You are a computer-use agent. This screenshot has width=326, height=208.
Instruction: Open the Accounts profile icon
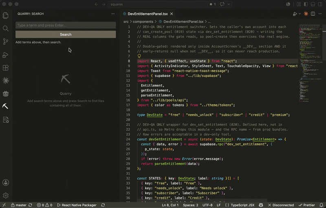pos(6,182)
